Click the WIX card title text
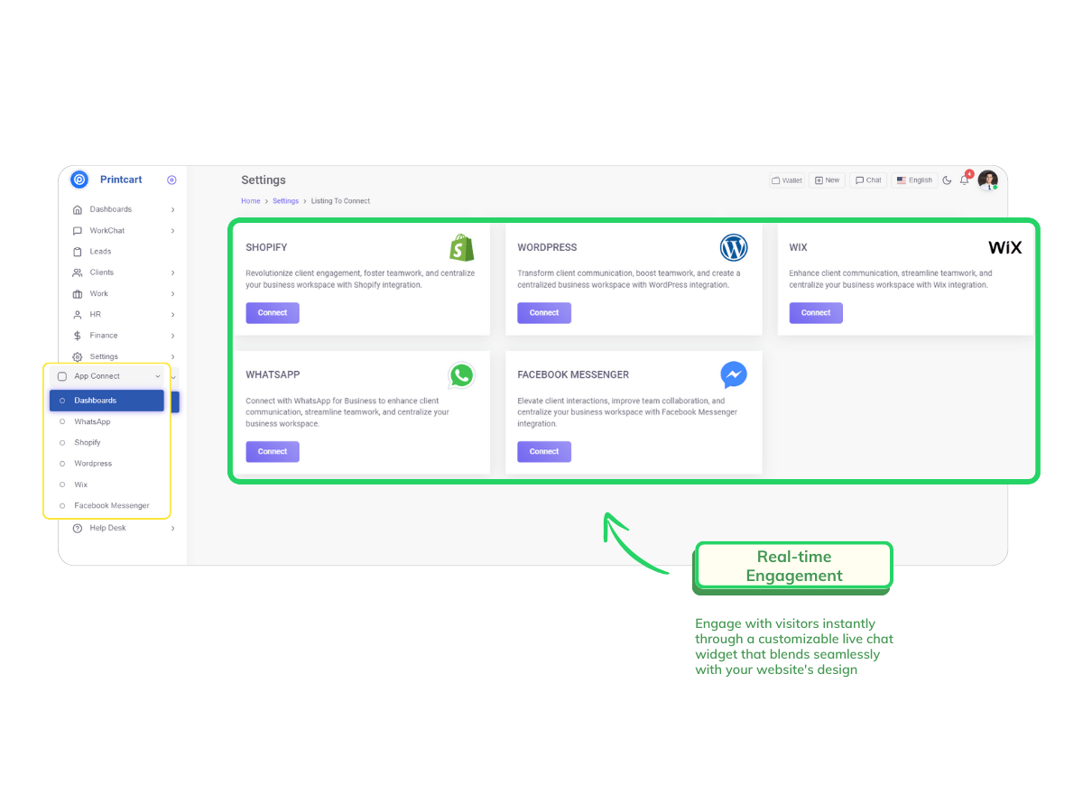 coord(798,247)
